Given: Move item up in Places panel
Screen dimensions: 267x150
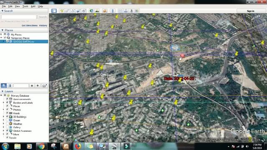Looking at the screenshot, I should [32, 85].
